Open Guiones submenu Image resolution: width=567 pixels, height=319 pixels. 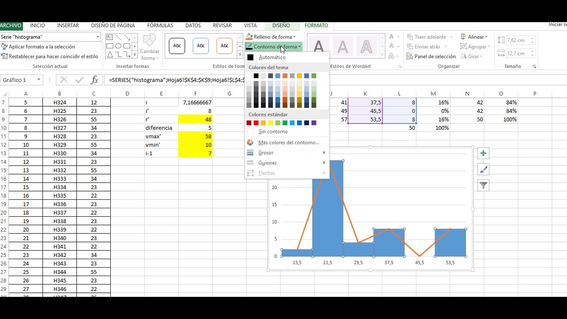tap(287, 163)
